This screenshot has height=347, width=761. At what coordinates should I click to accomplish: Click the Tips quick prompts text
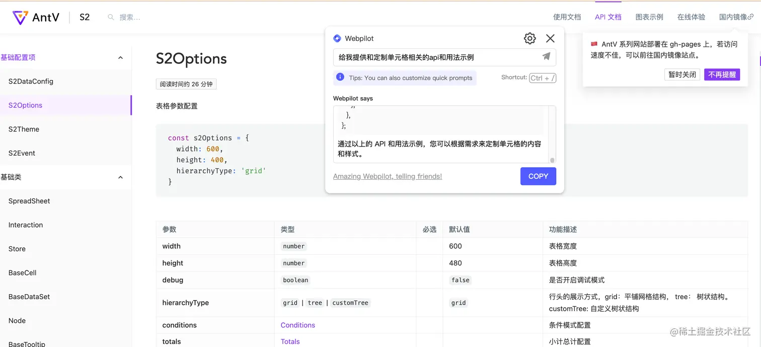coord(411,78)
